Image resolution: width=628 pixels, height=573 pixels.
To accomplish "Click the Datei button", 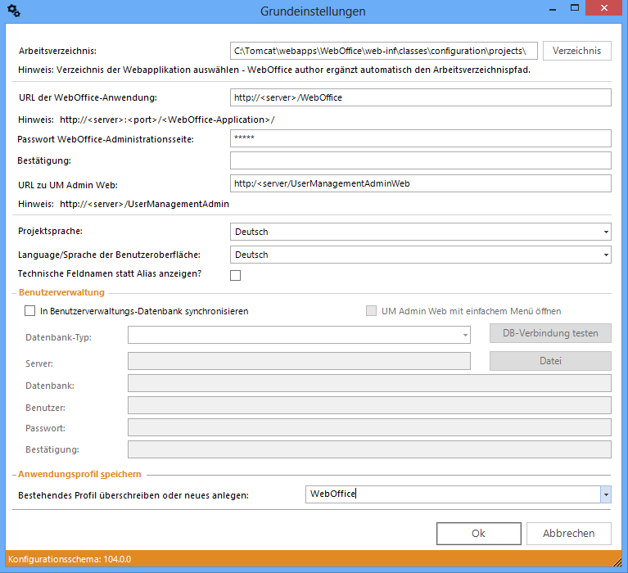I will pyautogui.click(x=550, y=361).
